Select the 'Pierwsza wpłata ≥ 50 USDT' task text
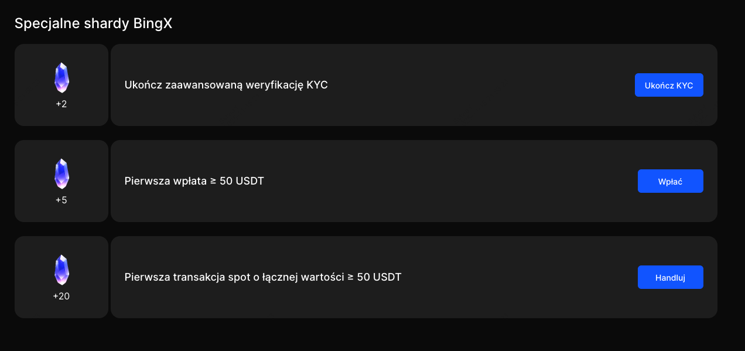Image resolution: width=745 pixels, height=351 pixels. tap(194, 181)
